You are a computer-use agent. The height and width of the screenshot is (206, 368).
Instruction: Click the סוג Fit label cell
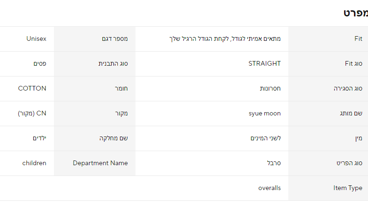click(x=353, y=64)
